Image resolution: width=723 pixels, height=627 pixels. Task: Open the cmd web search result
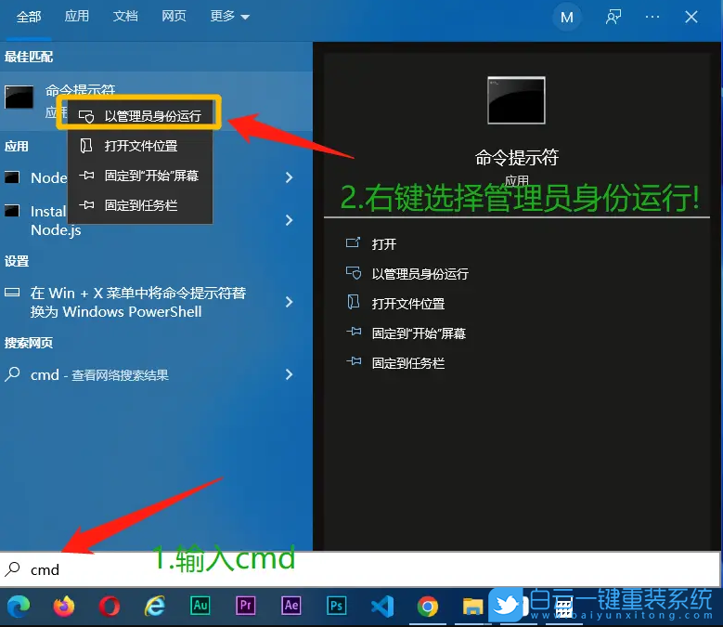coord(138,374)
